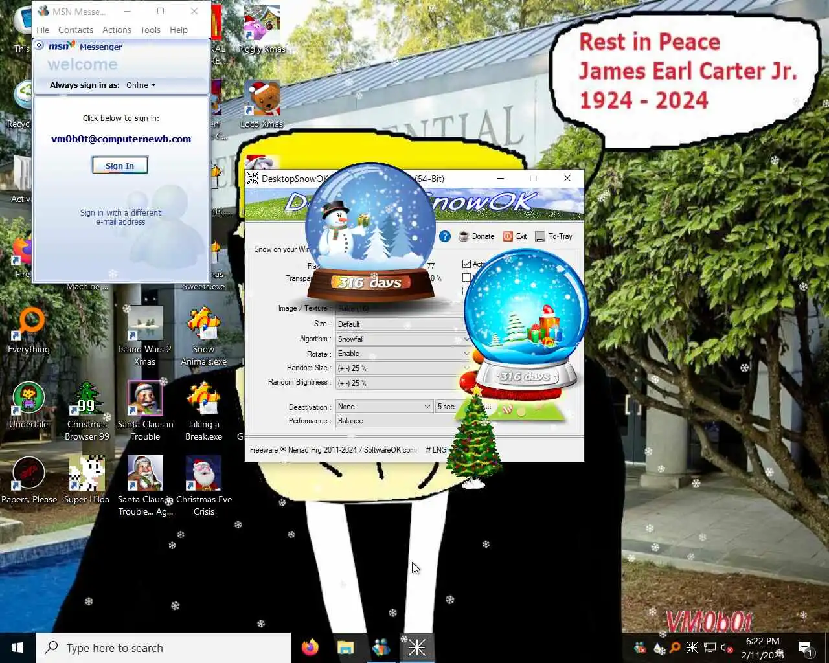
Task: Open Firefox from the taskbar
Action: click(x=310, y=647)
